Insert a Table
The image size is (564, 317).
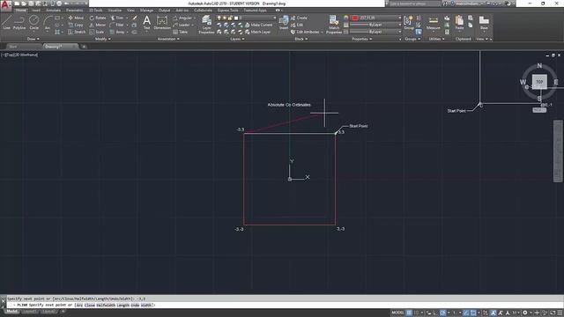click(180, 32)
